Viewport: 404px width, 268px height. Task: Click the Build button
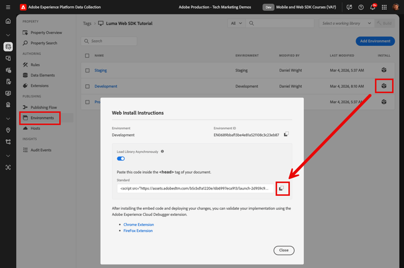pyautogui.click(x=385, y=23)
